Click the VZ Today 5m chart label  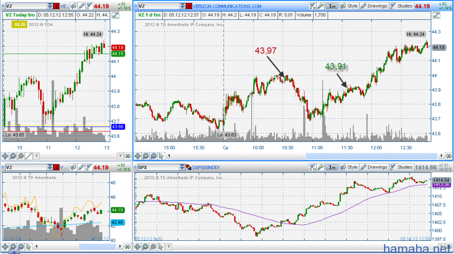20,15
